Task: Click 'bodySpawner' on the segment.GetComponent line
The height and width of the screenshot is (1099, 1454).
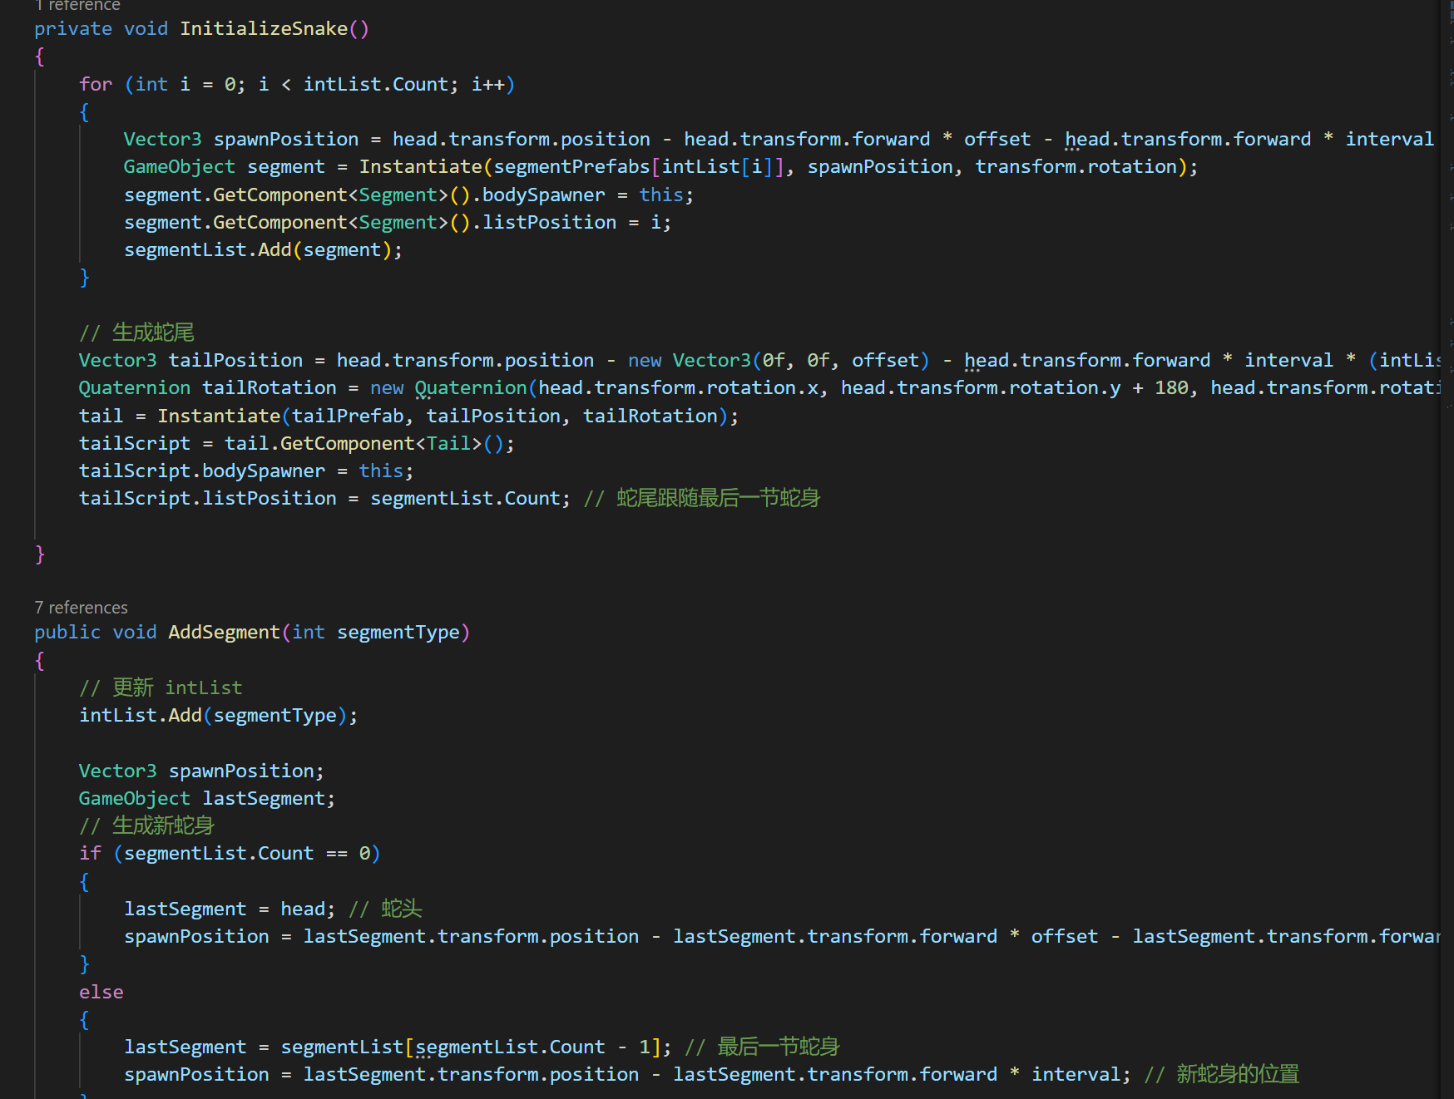Action: pyautogui.click(x=544, y=195)
